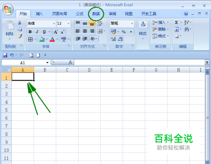Click the AutoSum sigma icon
This screenshot has height=164, width=211.
176,22
